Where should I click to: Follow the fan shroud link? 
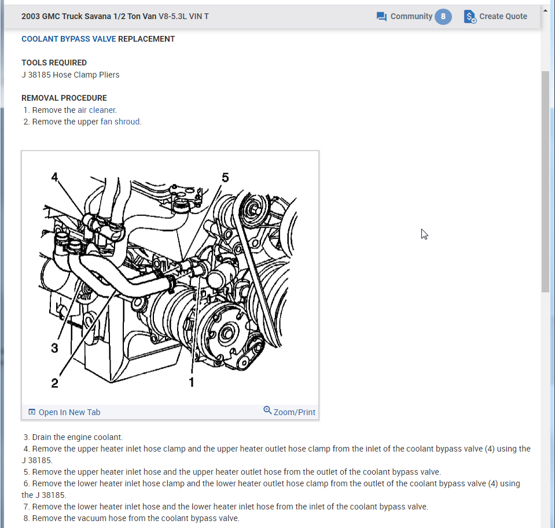(120, 122)
